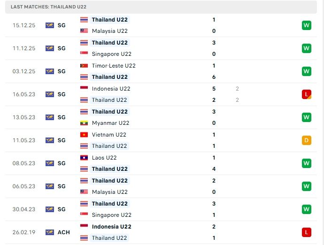
Task: Open the Myanmar U22 team link
Action: [x=110, y=123]
